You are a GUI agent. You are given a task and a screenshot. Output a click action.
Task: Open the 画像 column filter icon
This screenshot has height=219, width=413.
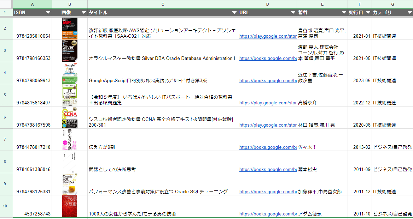84,12
